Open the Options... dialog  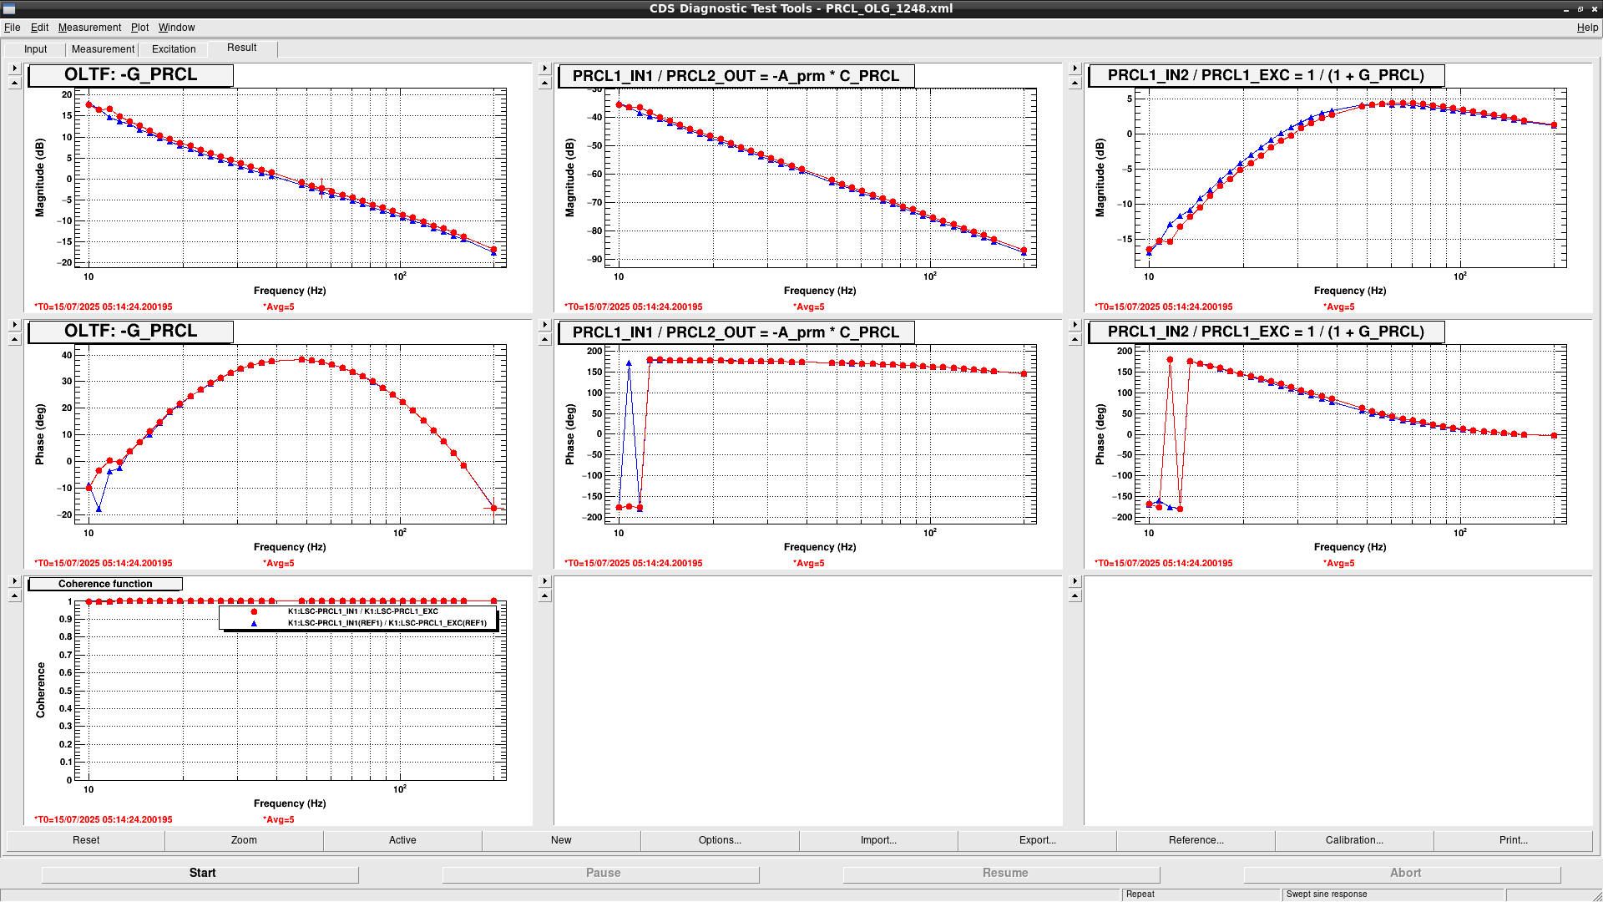[720, 840]
